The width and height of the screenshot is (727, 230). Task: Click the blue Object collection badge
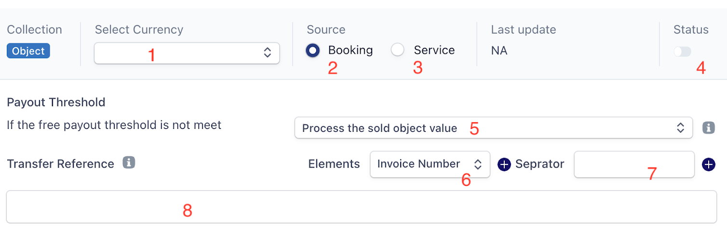28,51
